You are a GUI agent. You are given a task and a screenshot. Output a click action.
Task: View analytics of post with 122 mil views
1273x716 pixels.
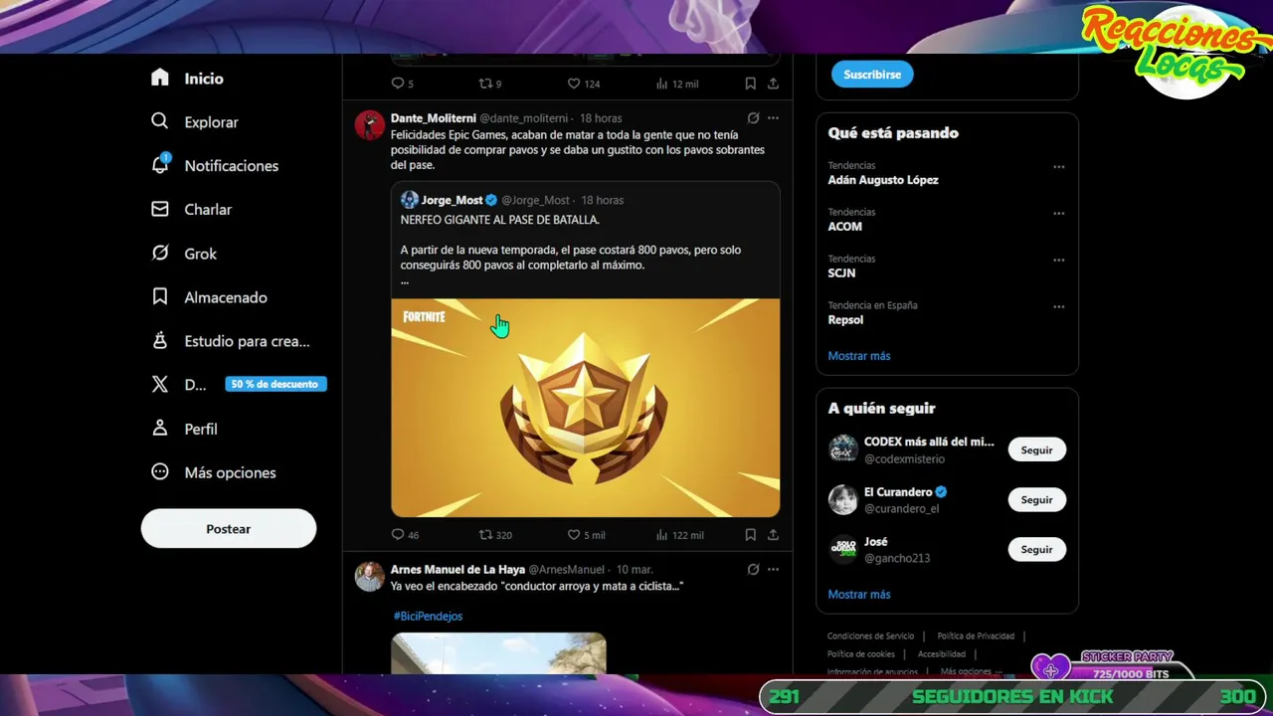click(680, 535)
